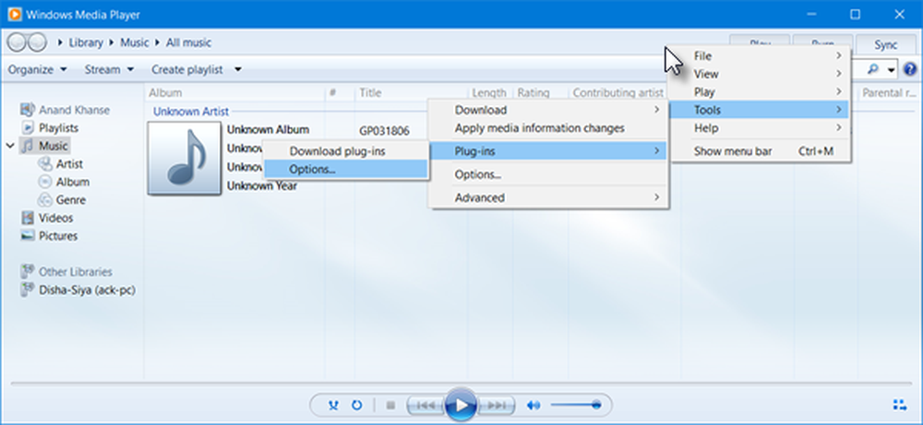Open the Organize dropdown
The width and height of the screenshot is (923, 425).
point(37,69)
